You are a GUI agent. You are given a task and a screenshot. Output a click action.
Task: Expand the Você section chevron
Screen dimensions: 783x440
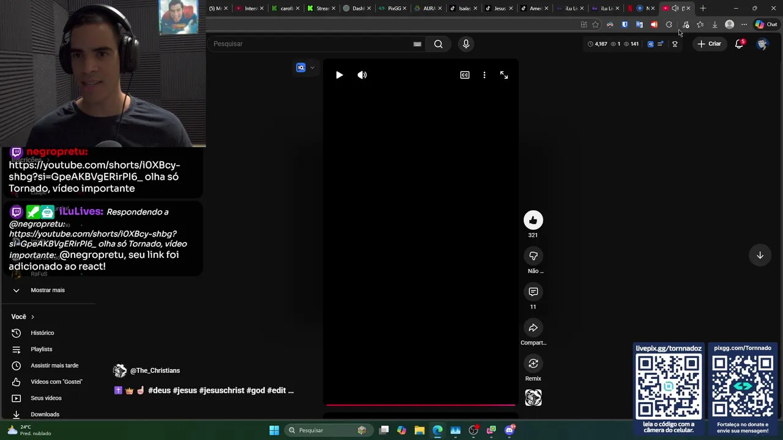pyautogui.click(x=32, y=317)
